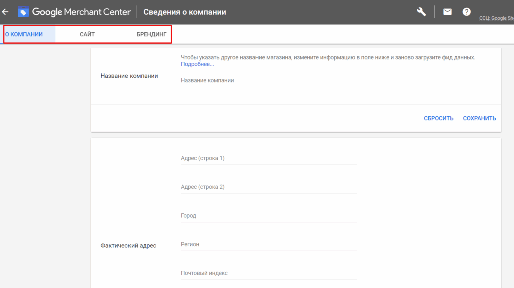Open the wrench tools menu
This screenshot has width=514, height=288.
[x=421, y=12]
